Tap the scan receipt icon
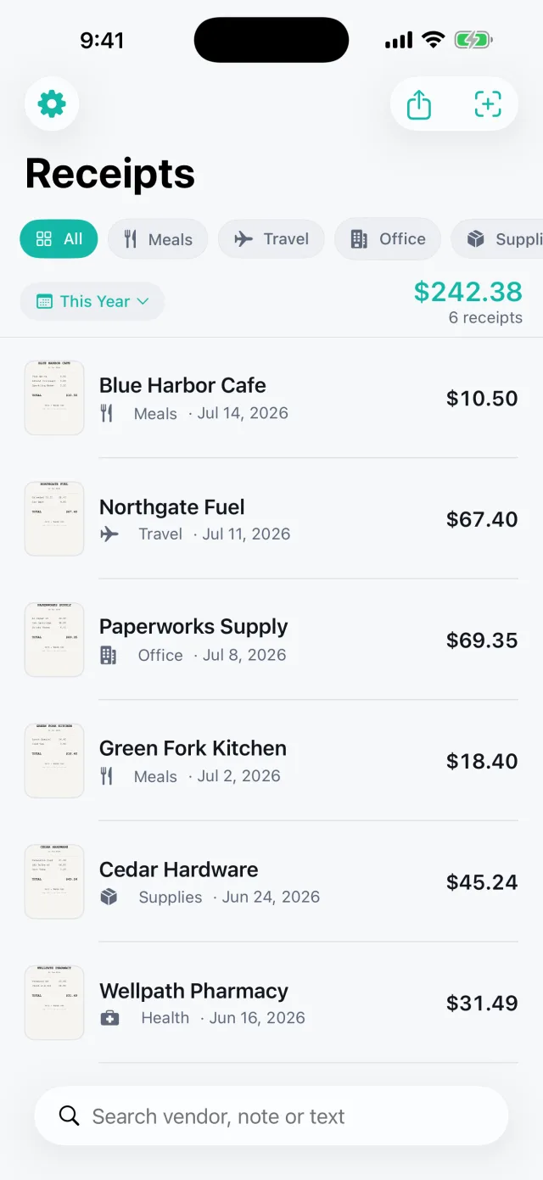Screen dimensions: 543x1180 click(488, 104)
